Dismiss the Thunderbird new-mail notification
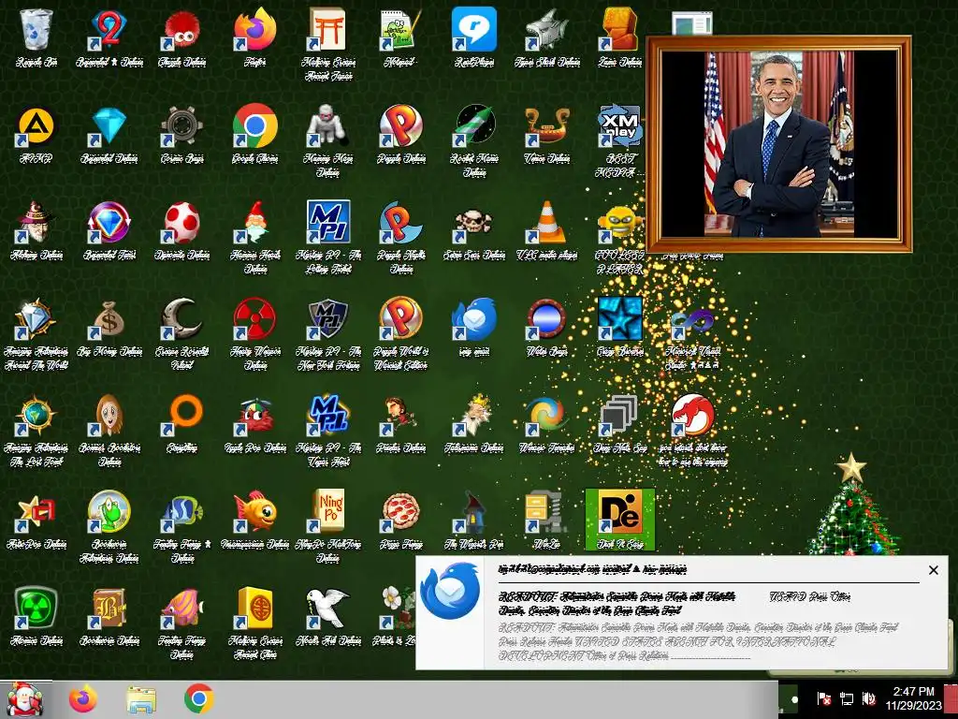Image resolution: width=958 pixels, height=719 pixels. 933,570
